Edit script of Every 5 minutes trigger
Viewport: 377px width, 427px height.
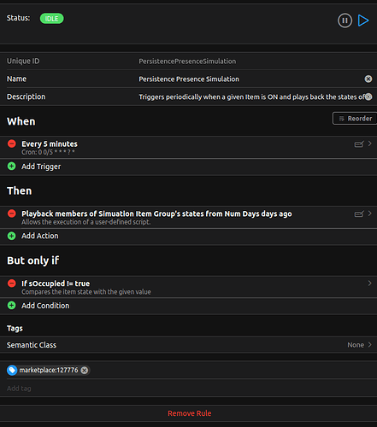click(x=359, y=144)
